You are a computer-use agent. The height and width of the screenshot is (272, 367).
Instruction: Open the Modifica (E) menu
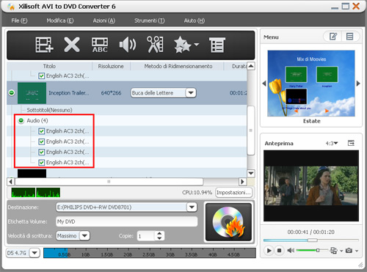(x=60, y=21)
